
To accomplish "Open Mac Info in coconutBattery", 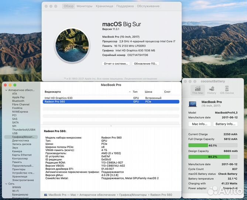I will pos(200,124).
